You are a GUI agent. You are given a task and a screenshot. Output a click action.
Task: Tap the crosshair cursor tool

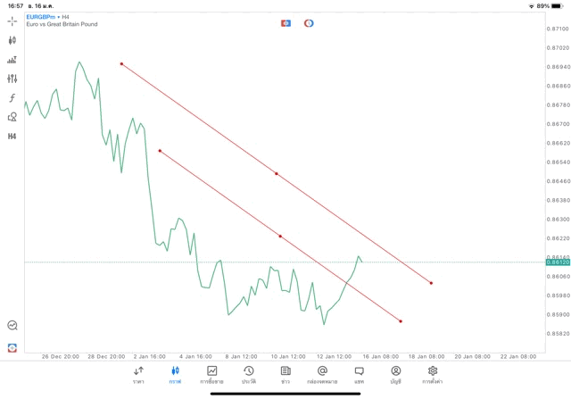(12, 21)
